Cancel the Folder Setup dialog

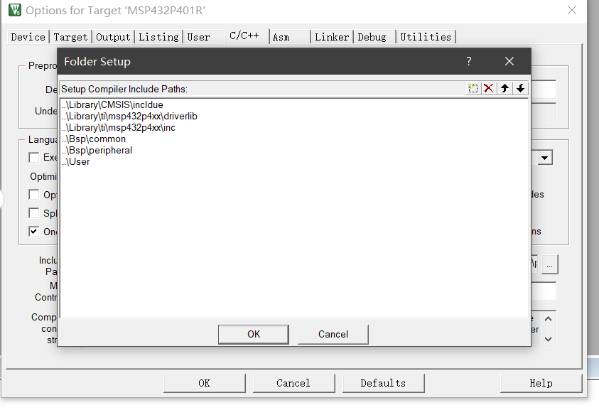point(333,335)
